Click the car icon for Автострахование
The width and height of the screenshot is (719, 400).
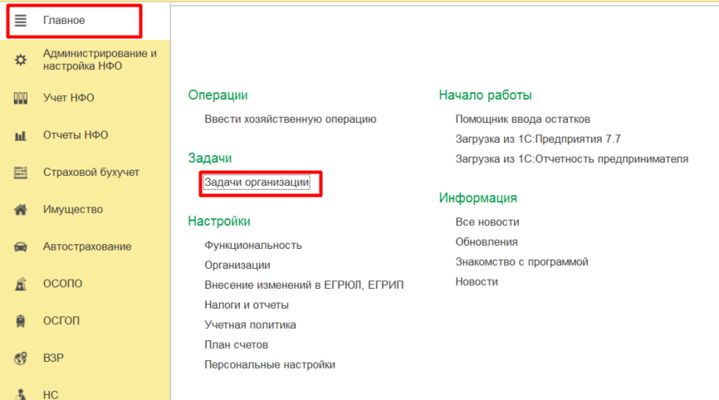tap(22, 247)
